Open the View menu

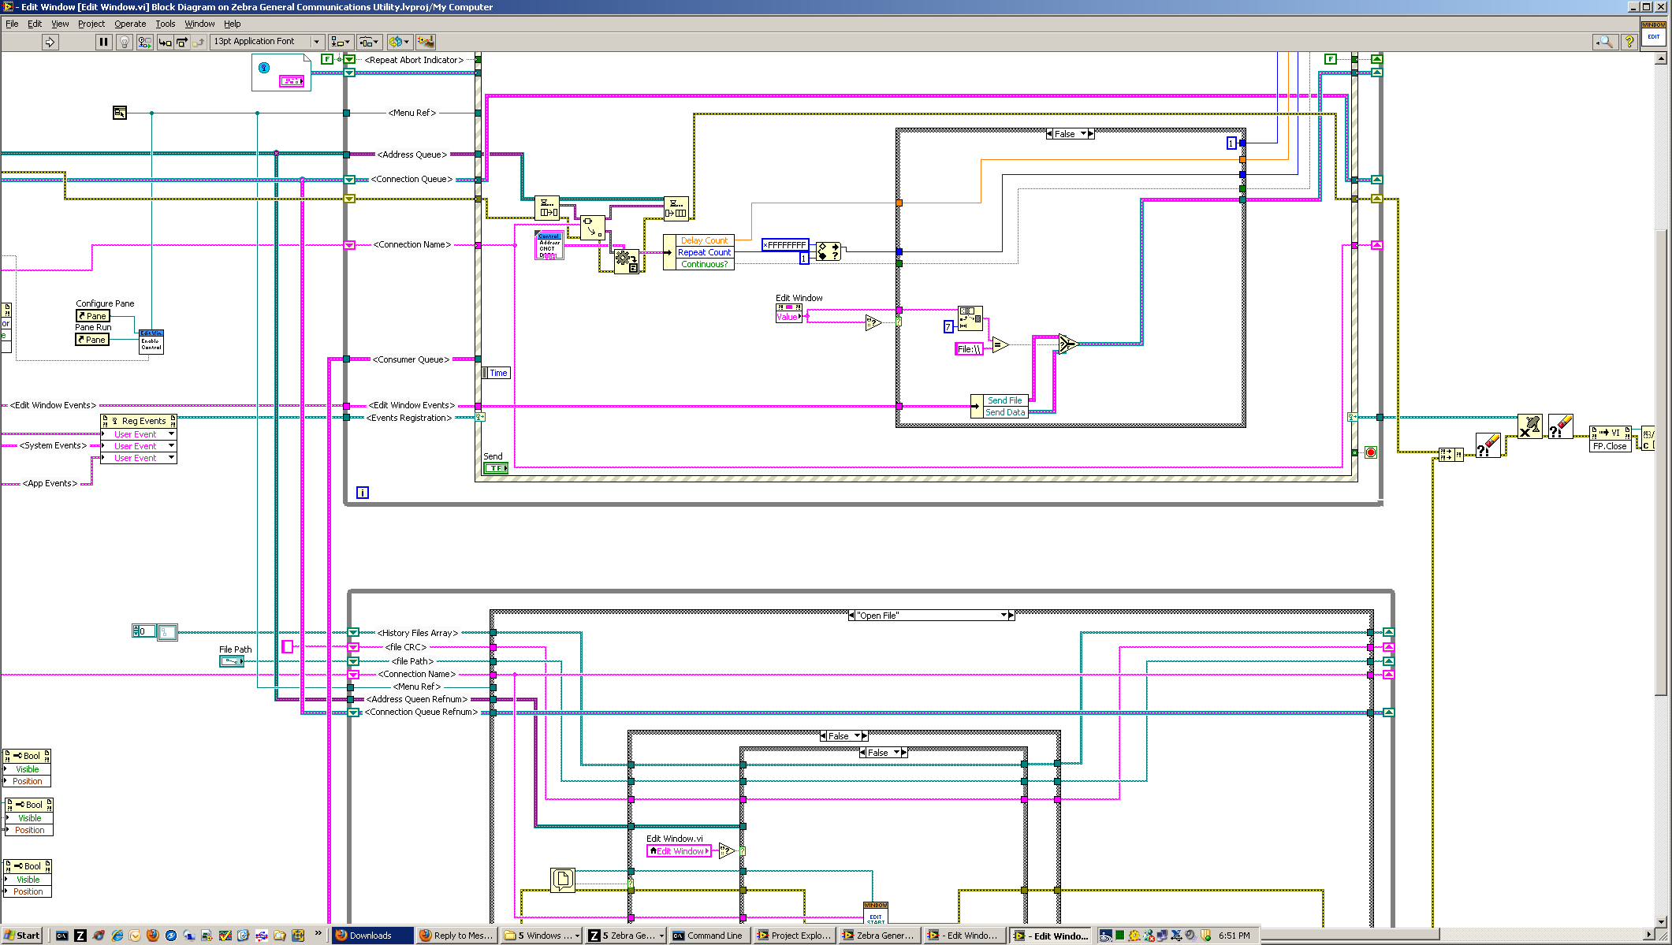coord(60,24)
